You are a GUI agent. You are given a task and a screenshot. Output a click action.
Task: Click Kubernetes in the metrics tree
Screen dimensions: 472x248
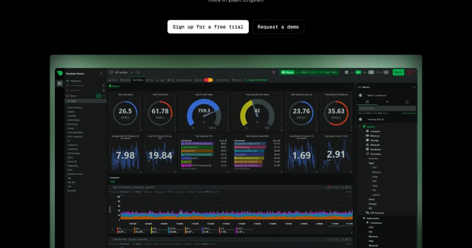(373, 218)
